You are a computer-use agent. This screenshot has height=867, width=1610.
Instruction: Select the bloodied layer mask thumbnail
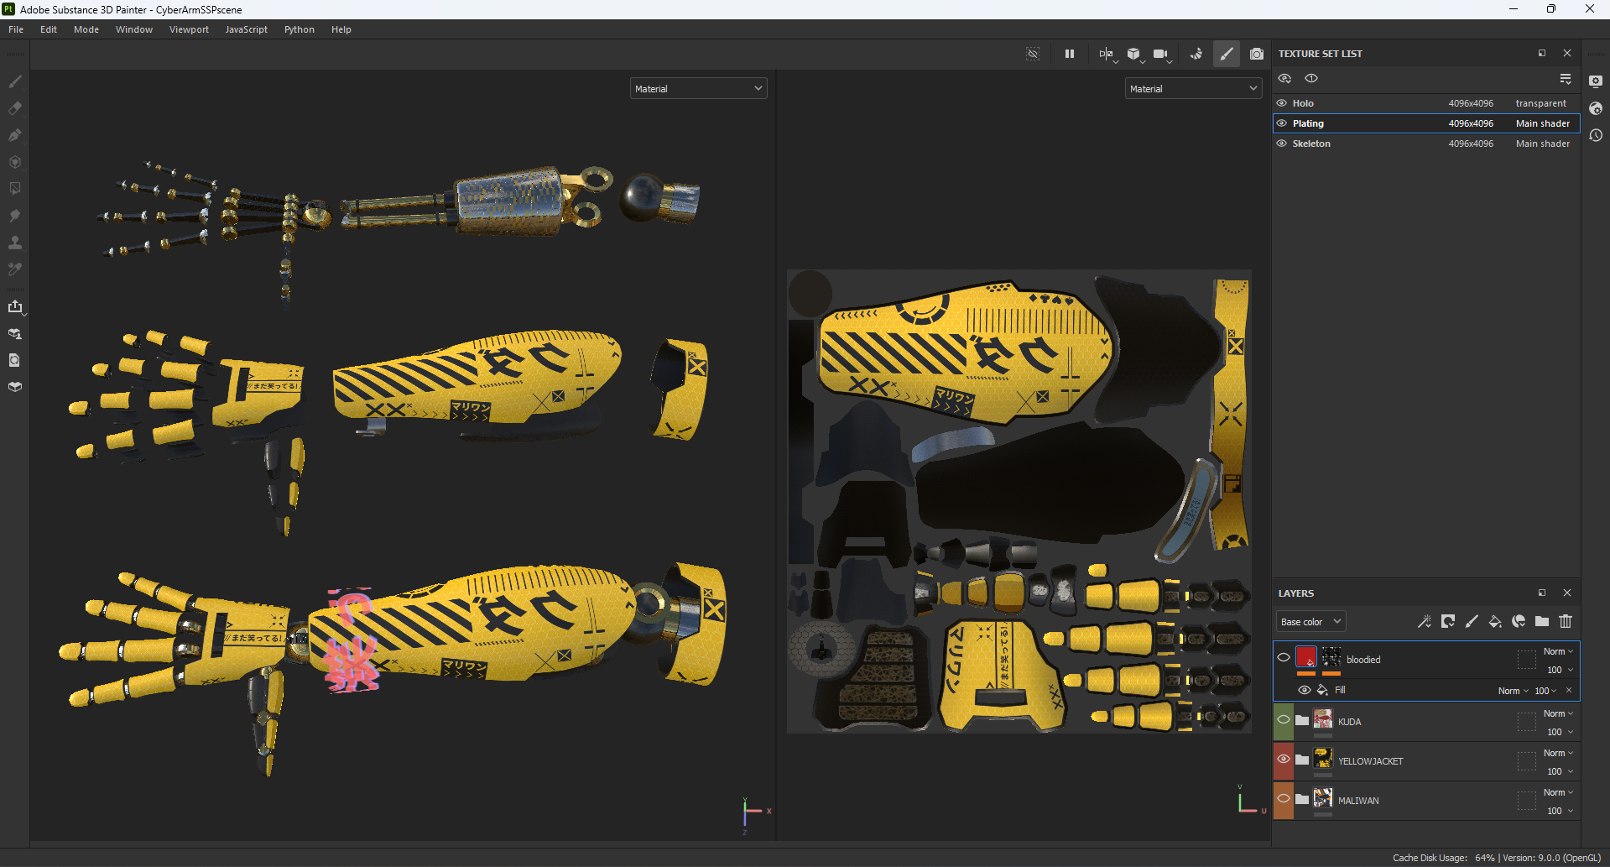pyautogui.click(x=1331, y=656)
